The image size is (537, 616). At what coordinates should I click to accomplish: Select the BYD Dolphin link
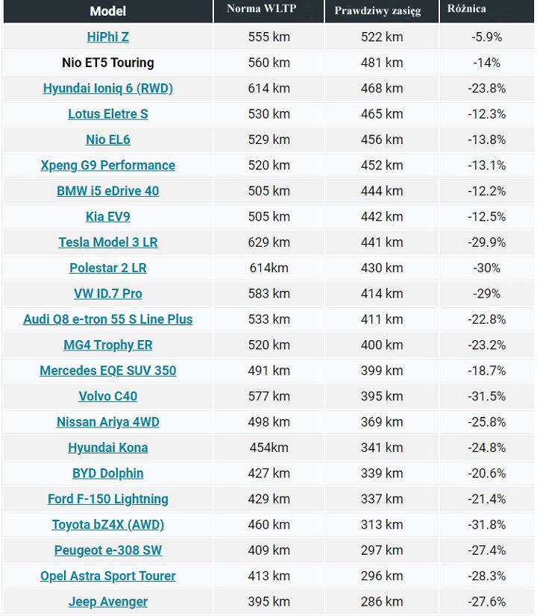click(107, 474)
